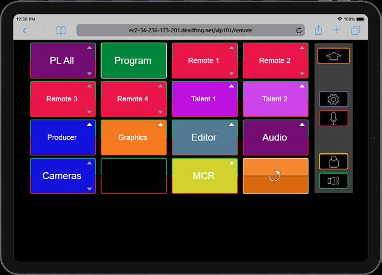This screenshot has width=382, height=275.
Task: Open Safari bookmarks book icon
Action: pos(60,30)
